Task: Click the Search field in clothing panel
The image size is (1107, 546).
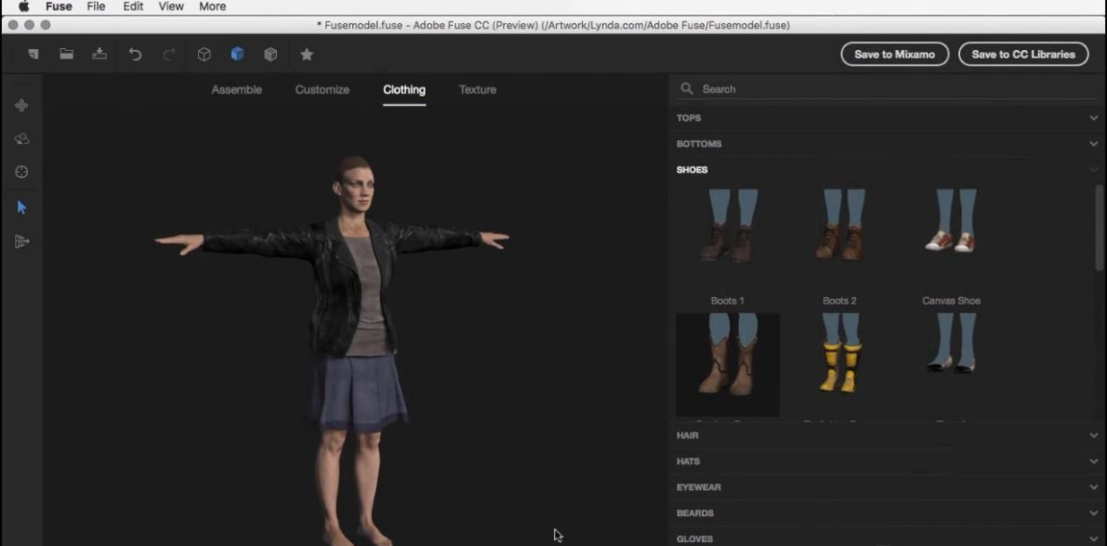Action: click(885, 88)
